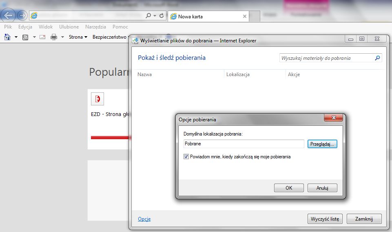Close the Opcje pobierania dialog
This screenshot has height=232, width=392.
tap(334, 118)
